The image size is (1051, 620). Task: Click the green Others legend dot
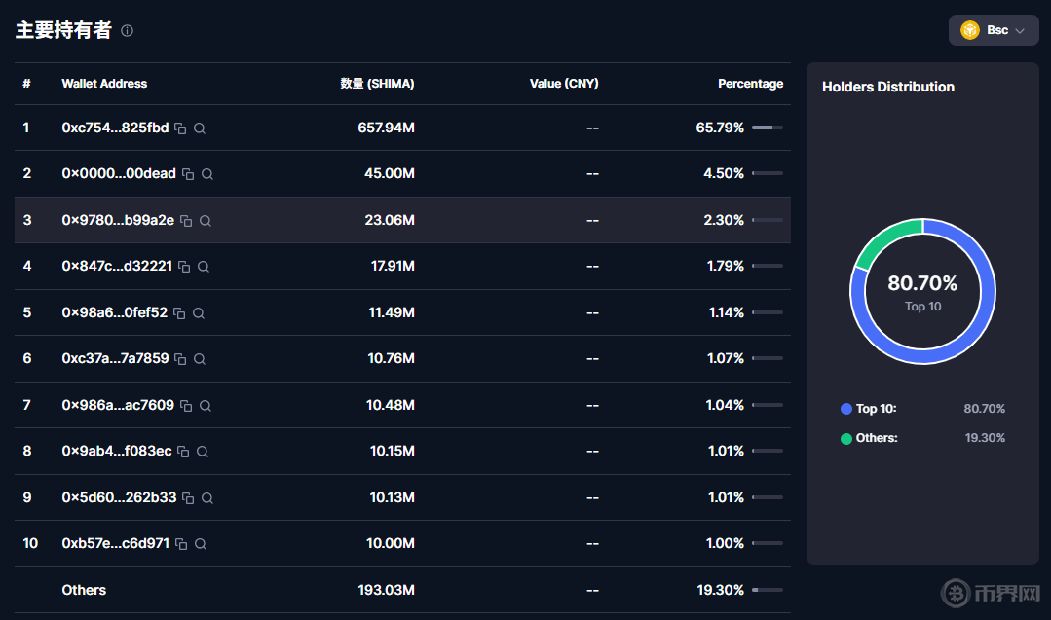[x=846, y=438]
